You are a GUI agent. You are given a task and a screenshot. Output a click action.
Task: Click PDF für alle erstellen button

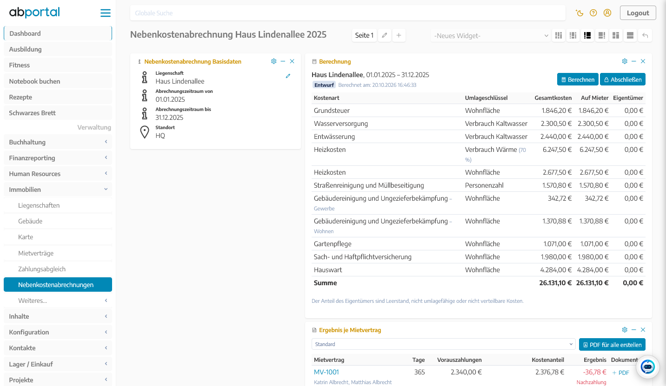tap(612, 345)
